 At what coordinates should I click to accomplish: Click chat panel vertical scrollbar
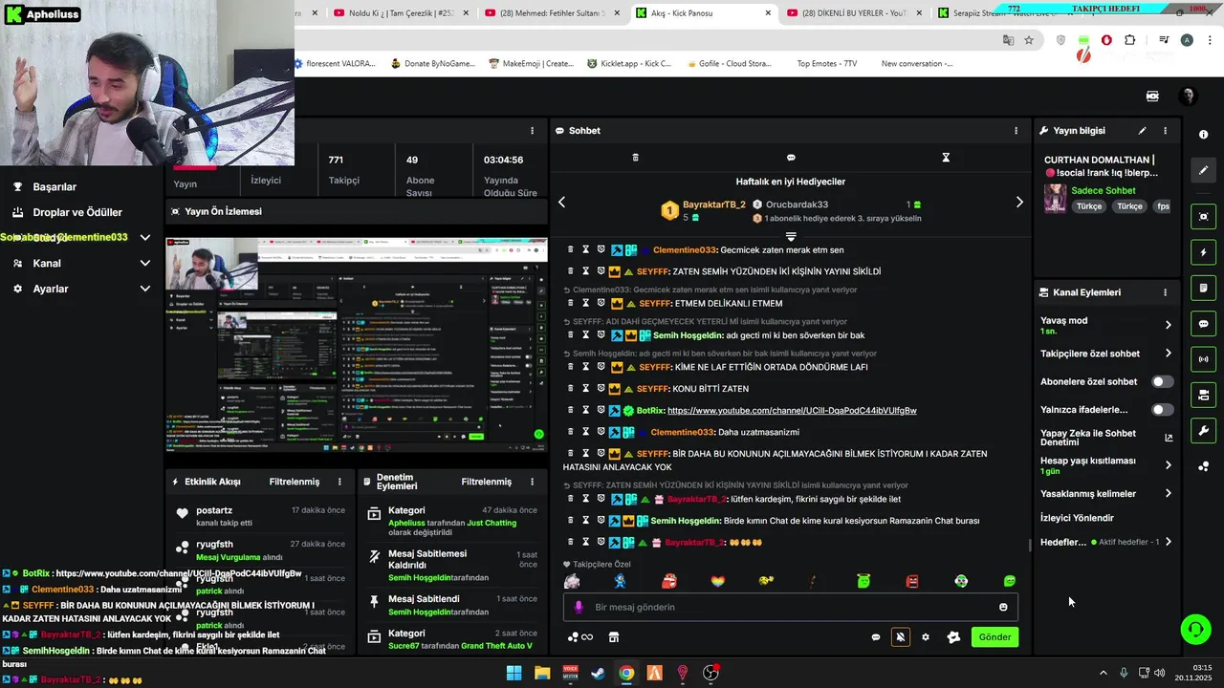(x=1029, y=545)
